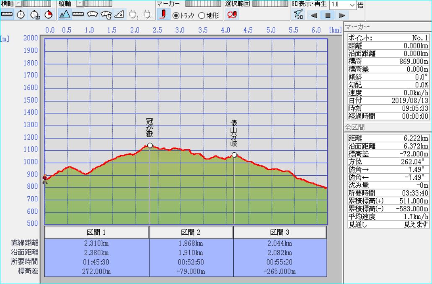Click total time value 03:33:40

(415, 193)
